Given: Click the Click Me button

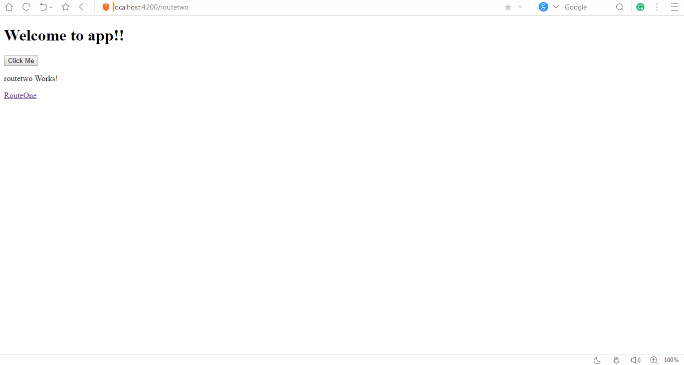Looking at the screenshot, I should point(21,60).
